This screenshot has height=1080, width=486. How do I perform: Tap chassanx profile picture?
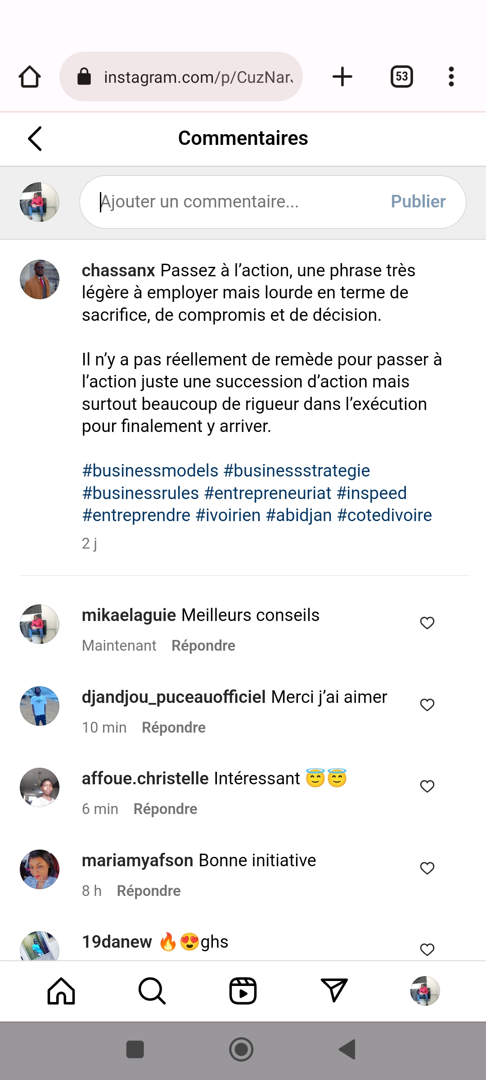40,279
